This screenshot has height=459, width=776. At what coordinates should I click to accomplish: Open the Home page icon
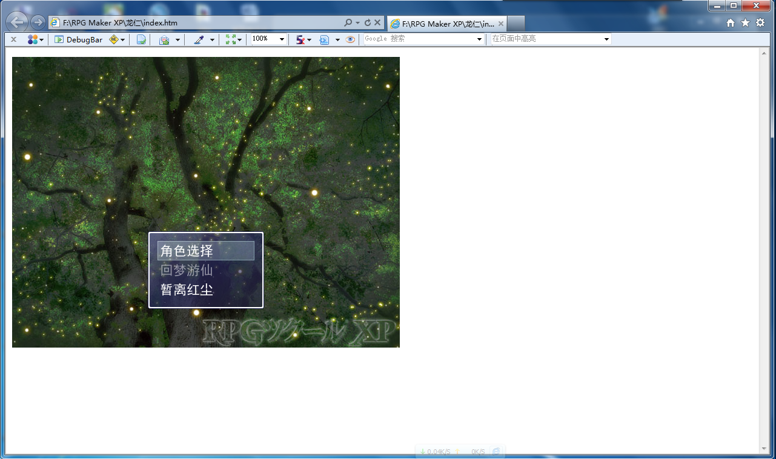(x=731, y=22)
